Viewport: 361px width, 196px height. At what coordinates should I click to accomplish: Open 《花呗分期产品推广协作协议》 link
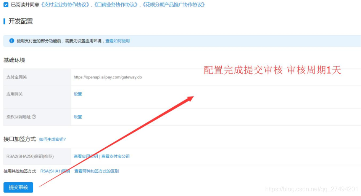point(174,5)
